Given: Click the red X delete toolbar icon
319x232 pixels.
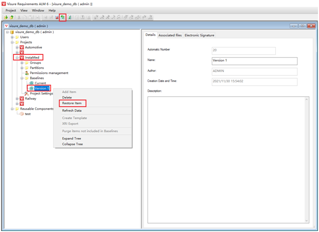Looking at the screenshot, I should (57, 17).
